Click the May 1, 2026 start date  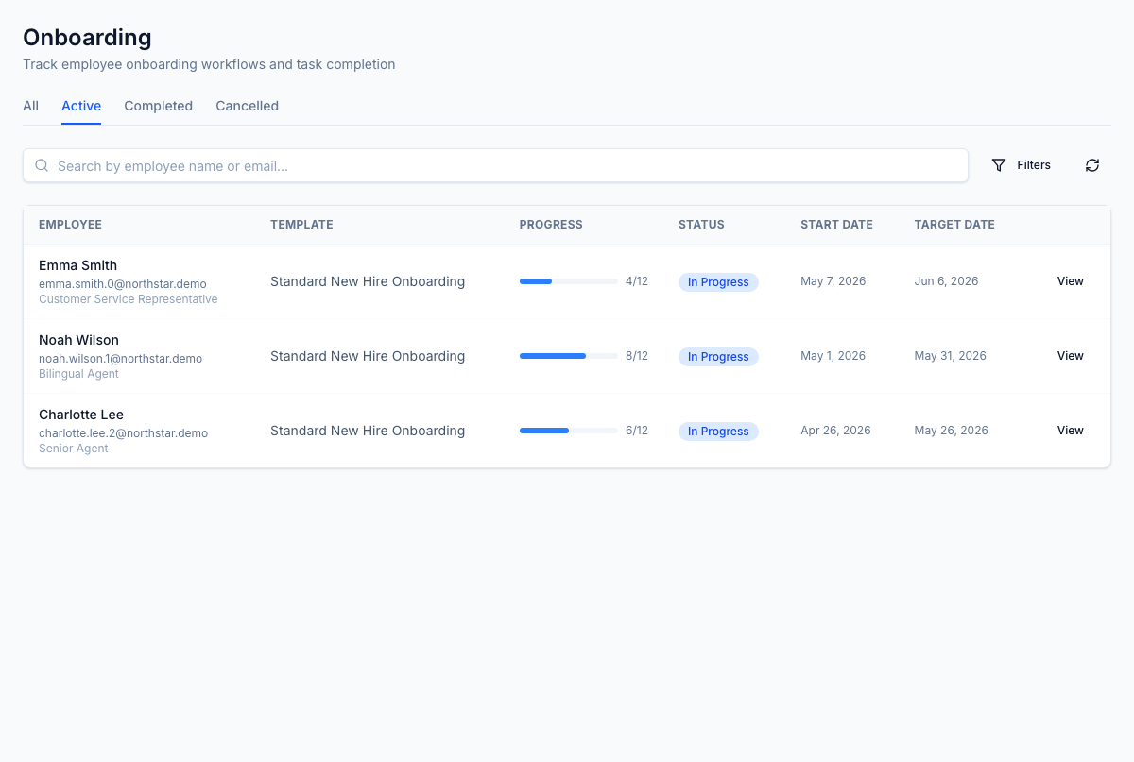833,356
